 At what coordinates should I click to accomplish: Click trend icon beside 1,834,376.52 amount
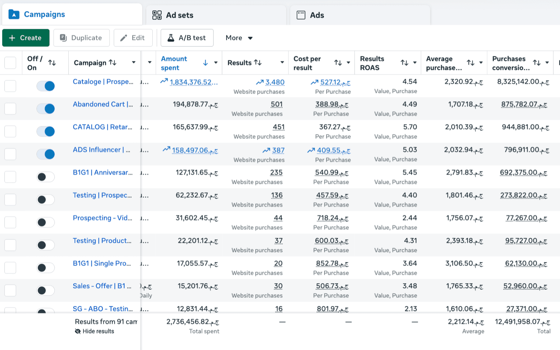[164, 81]
